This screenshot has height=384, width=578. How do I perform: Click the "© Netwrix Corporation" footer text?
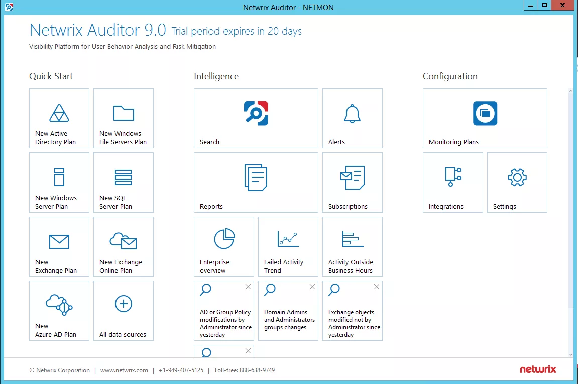pos(60,370)
